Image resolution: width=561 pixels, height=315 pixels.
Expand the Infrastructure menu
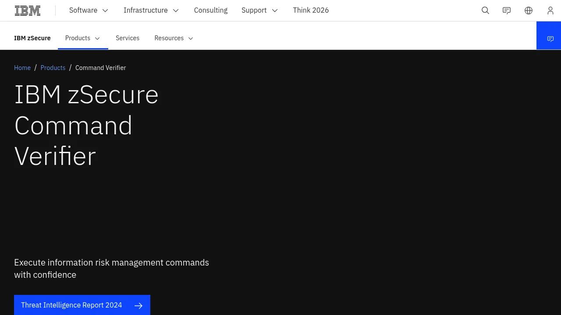click(151, 10)
